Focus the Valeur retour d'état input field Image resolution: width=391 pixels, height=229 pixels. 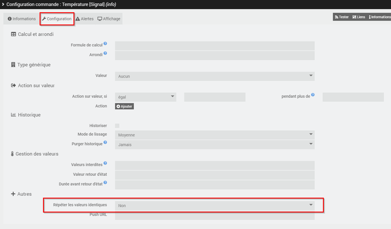[x=215, y=175]
